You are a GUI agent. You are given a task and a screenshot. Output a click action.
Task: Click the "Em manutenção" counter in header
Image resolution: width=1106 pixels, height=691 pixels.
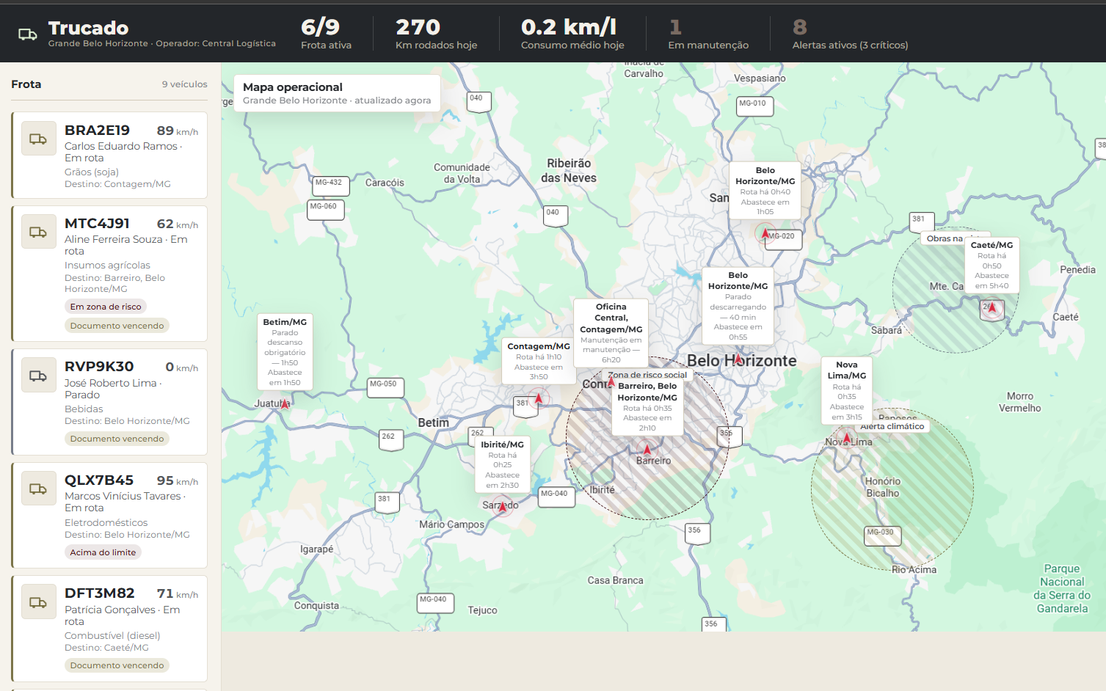pyautogui.click(x=708, y=34)
